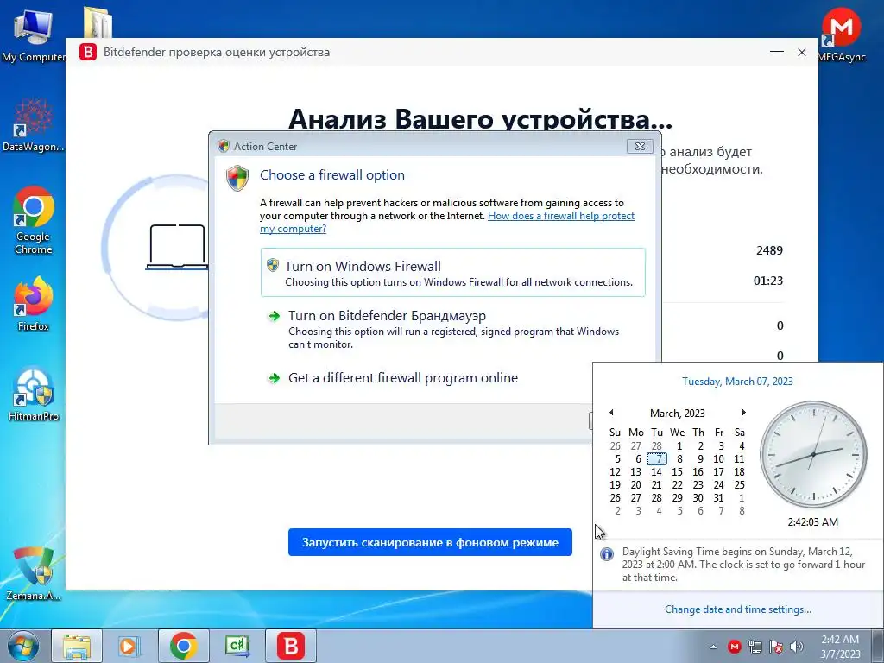Screen dimensions: 884x663
Task: Click the 'Анализ Вашего устройства...' heading
Action: [480, 119]
